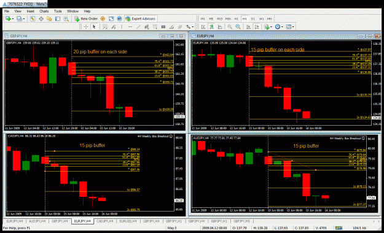Viewport: 384px width, 233px height.
Task: Switch to the CADJPY,H4 chart tab
Action: tap(105, 221)
